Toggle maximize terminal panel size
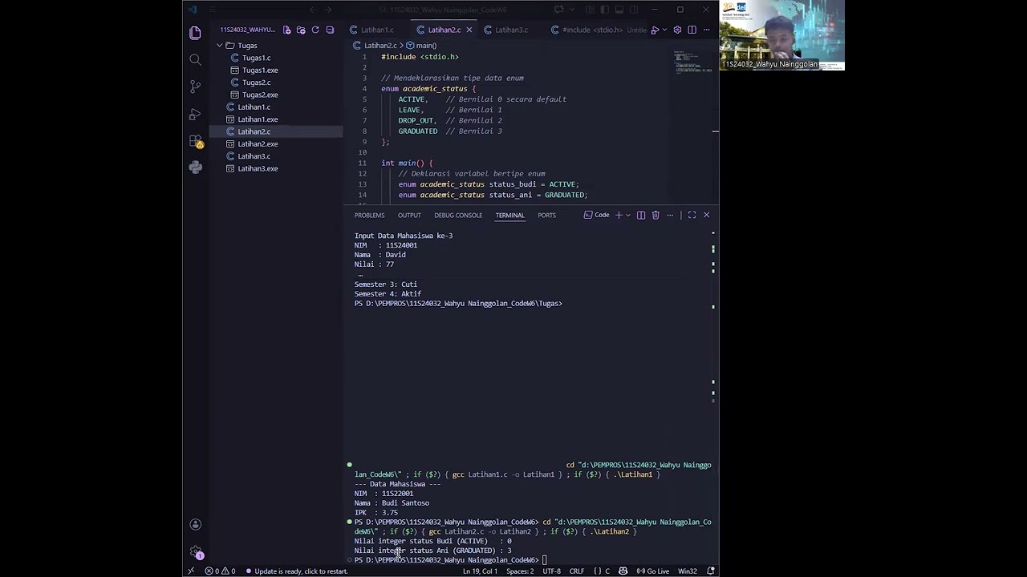Screen dimensions: 1027x577 click(x=692, y=215)
